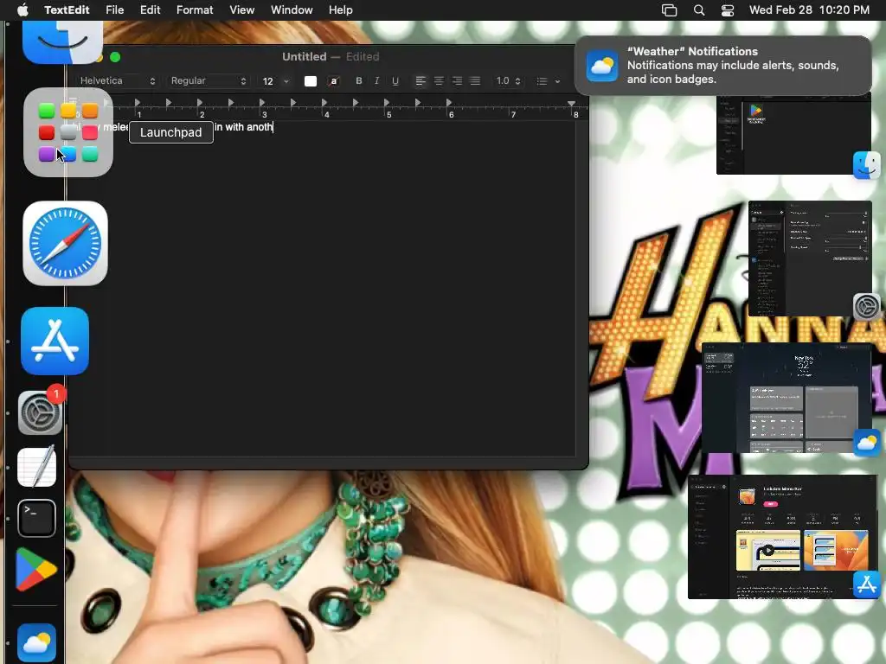
Task: Open the TextEdit menu
Action: point(67,10)
